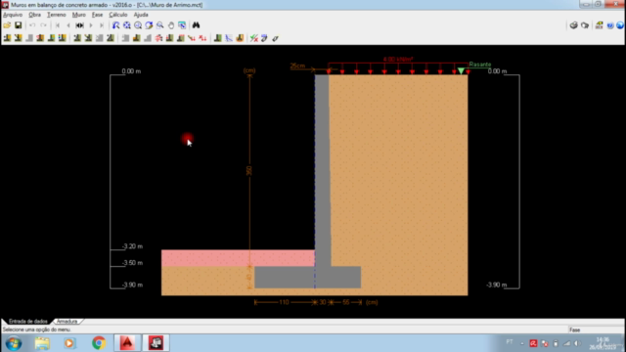Open the Fase menu
This screenshot has height=352, width=626.
(97, 15)
